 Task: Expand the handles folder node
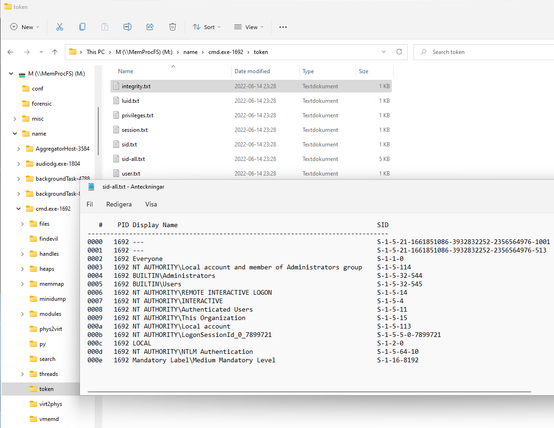(x=22, y=254)
